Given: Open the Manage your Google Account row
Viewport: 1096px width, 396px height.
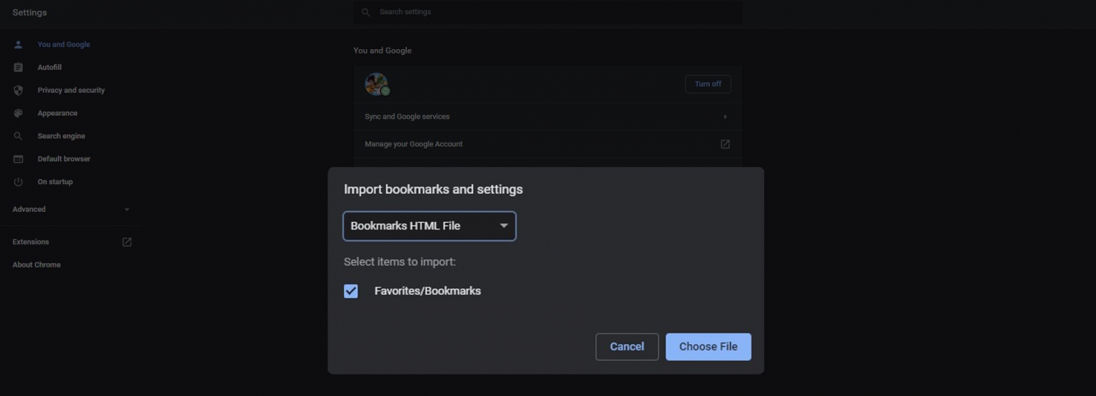Looking at the screenshot, I should [547, 144].
